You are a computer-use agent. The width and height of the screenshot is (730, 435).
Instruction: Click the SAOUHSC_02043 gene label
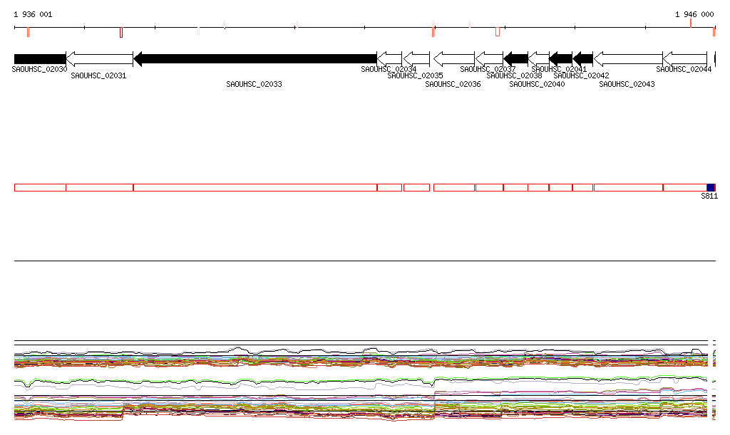pyautogui.click(x=627, y=84)
